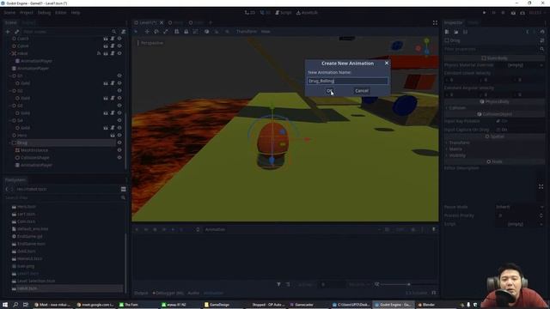Hide the MeshInstance node
Viewport: 550px width, 309px height.
(119, 150)
